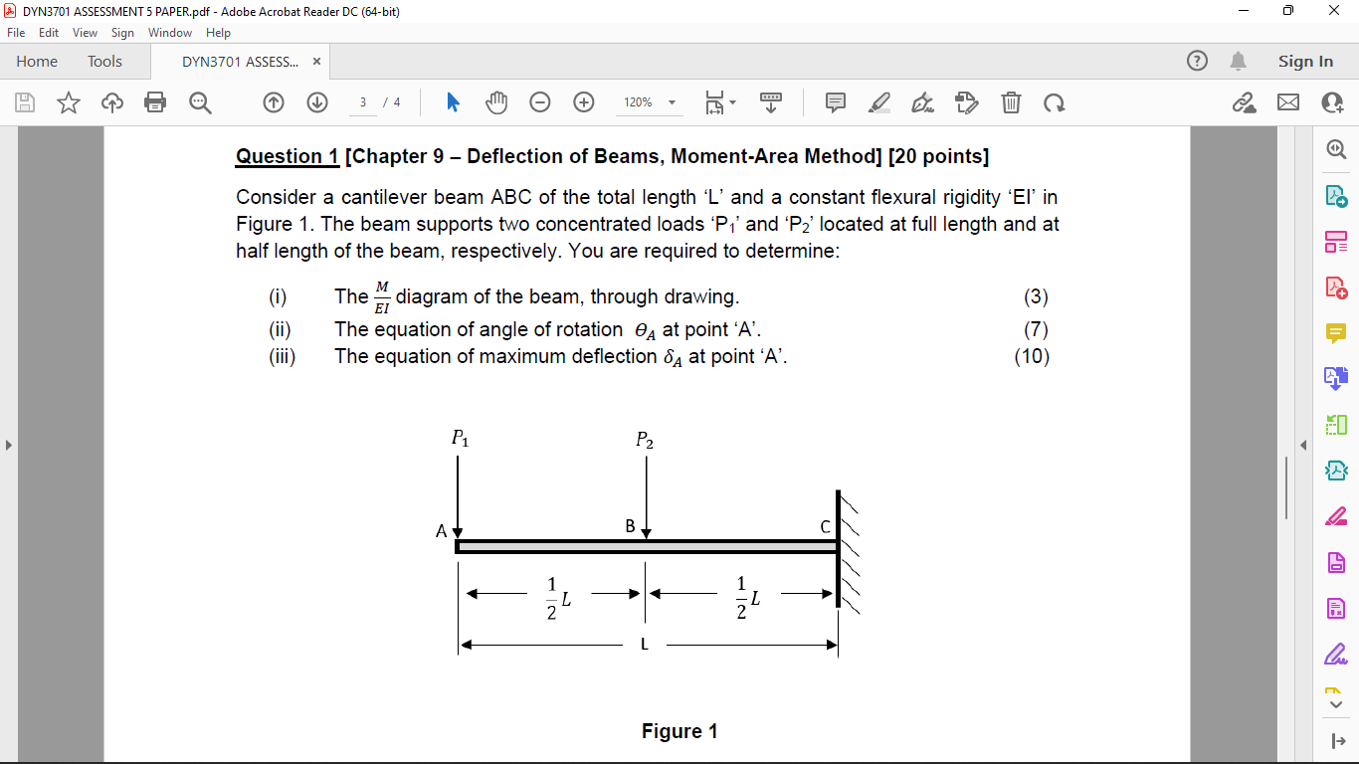
Task: Open the Export PDF tool in sidebar
Action: point(1336,197)
